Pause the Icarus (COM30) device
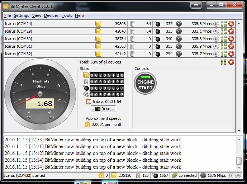The image size is (247, 184). tap(216, 39)
